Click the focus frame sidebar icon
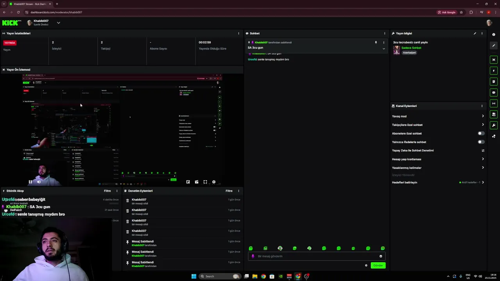500x281 pixels. coord(494,60)
